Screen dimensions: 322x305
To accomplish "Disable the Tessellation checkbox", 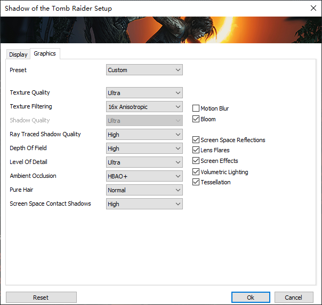I will (196, 182).
